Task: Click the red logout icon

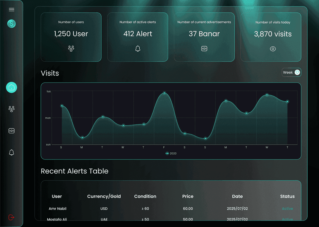Action: [x=11, y=217]
